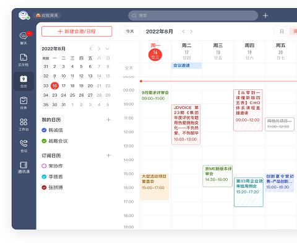The width and height of the screenshot is (297, 243).
Task: Select the 周四 19 column header
Action: [249, 51]
